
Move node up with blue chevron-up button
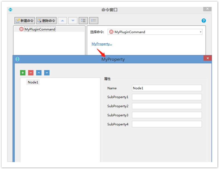pyautogui.click(x=39, y=73)
